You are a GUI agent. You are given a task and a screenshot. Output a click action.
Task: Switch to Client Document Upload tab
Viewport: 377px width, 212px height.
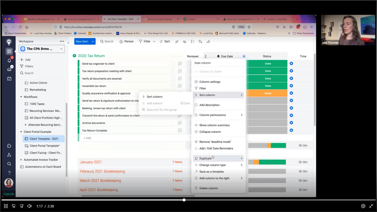pos(159,19)
